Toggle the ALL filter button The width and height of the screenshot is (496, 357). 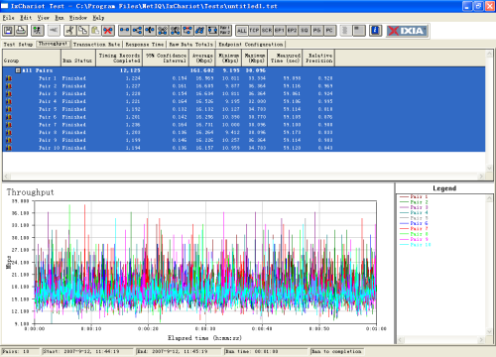(242, 31)
